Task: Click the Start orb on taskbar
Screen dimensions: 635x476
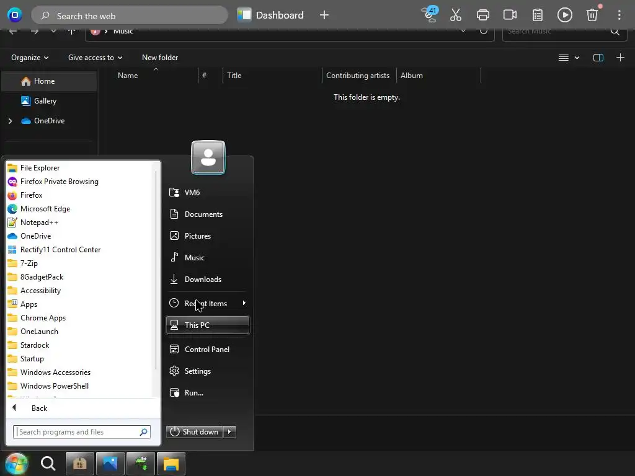Action: tap(16, 464)
